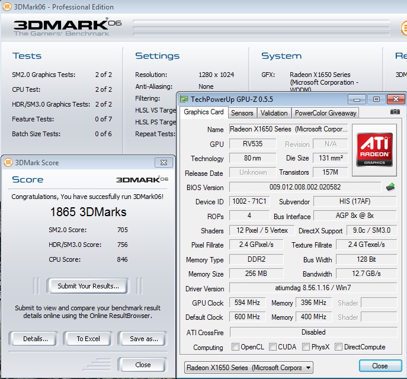
Task: Click the Bus Interface AGP 8x field
Action: tap(355, 216)
